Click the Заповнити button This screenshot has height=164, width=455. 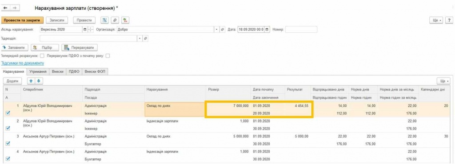15,47
